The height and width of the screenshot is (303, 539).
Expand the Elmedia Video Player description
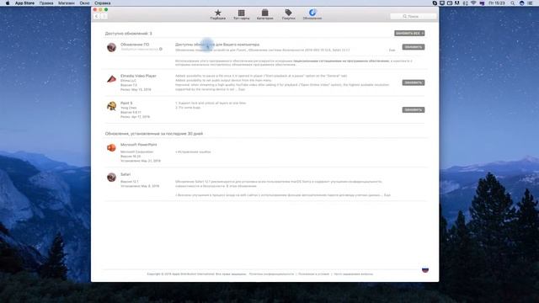[242, 89]
